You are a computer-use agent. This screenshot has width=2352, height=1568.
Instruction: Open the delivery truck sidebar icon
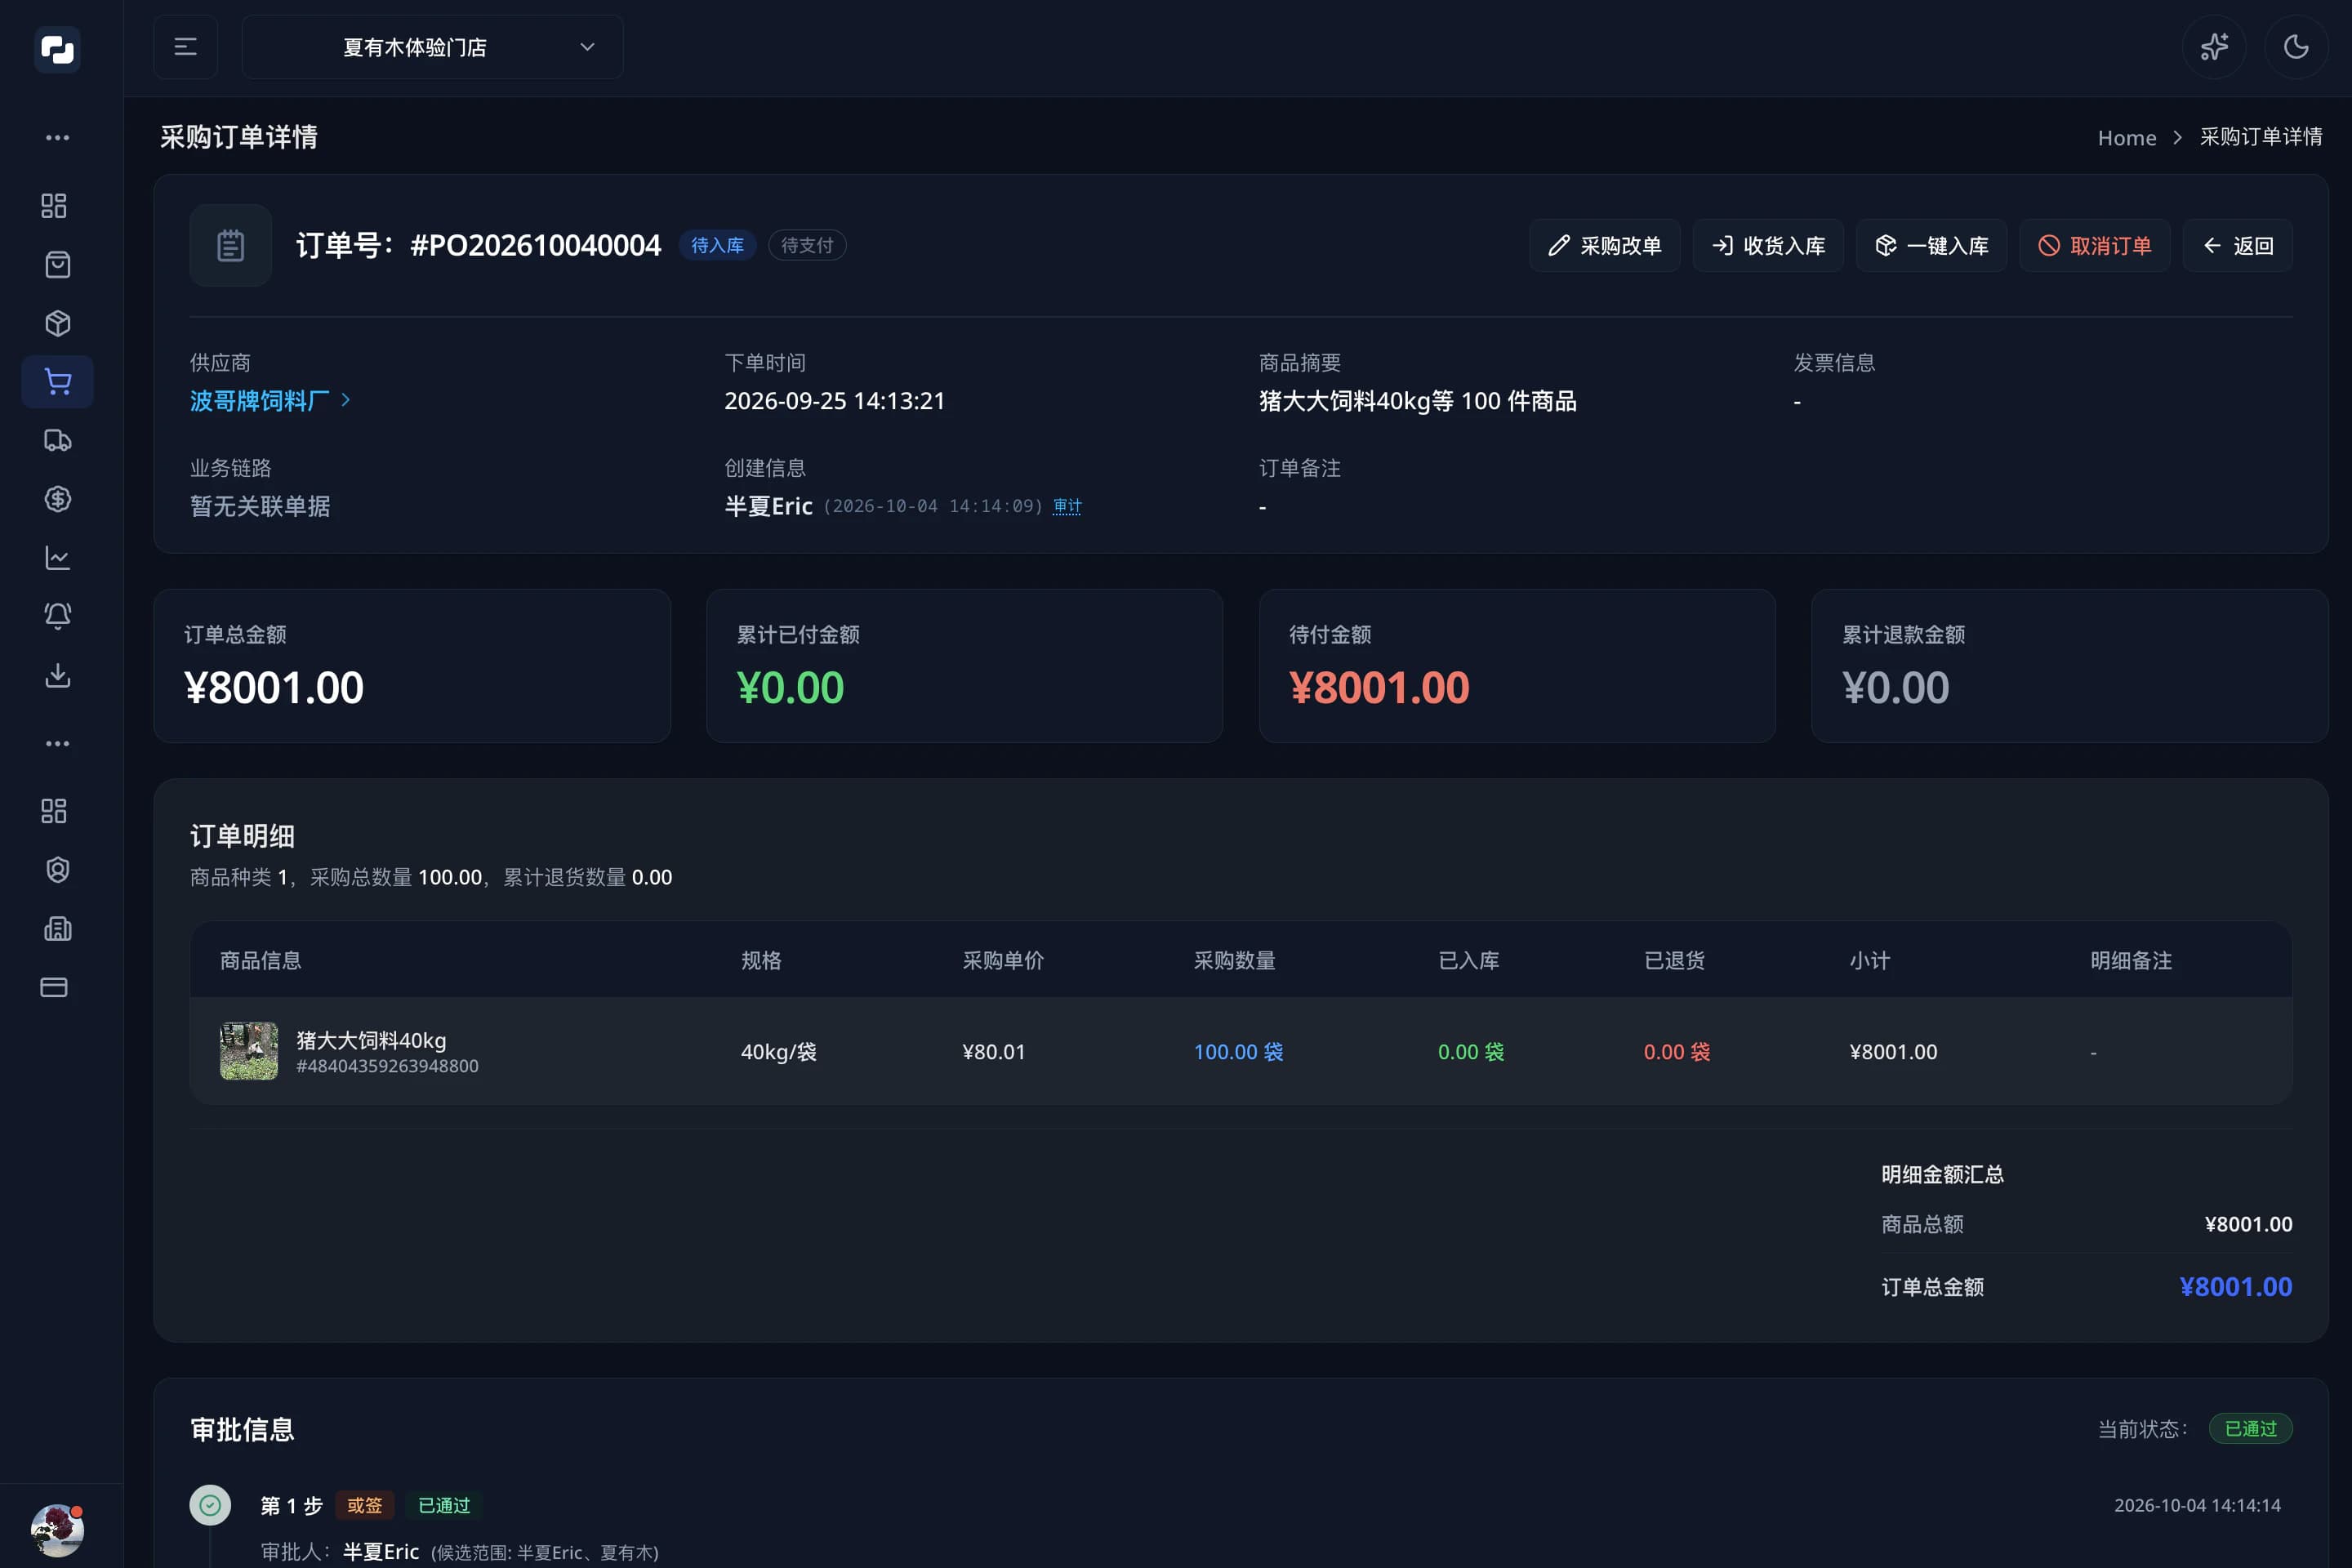tap(58, 441)
